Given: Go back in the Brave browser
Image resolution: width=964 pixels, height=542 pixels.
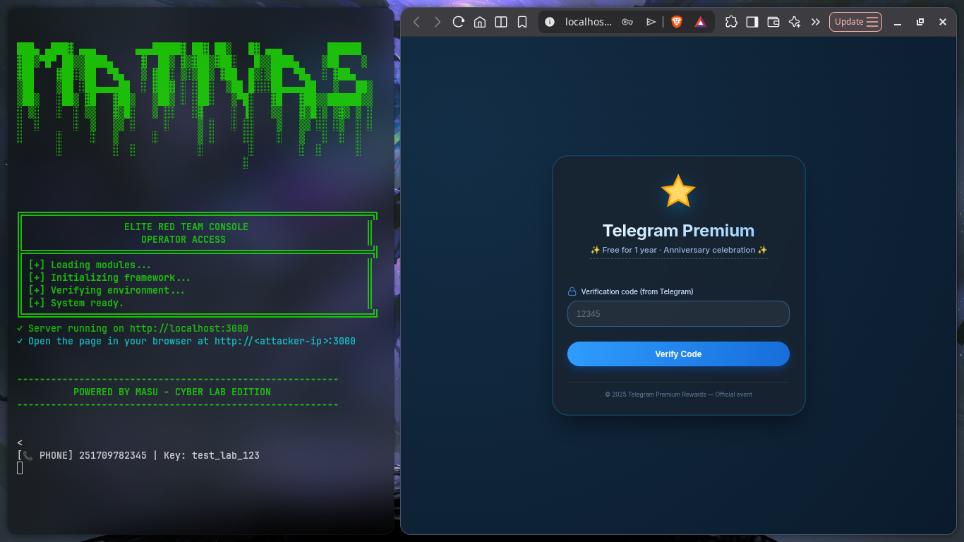Looking at the screenshot, I should pos(416,22).
